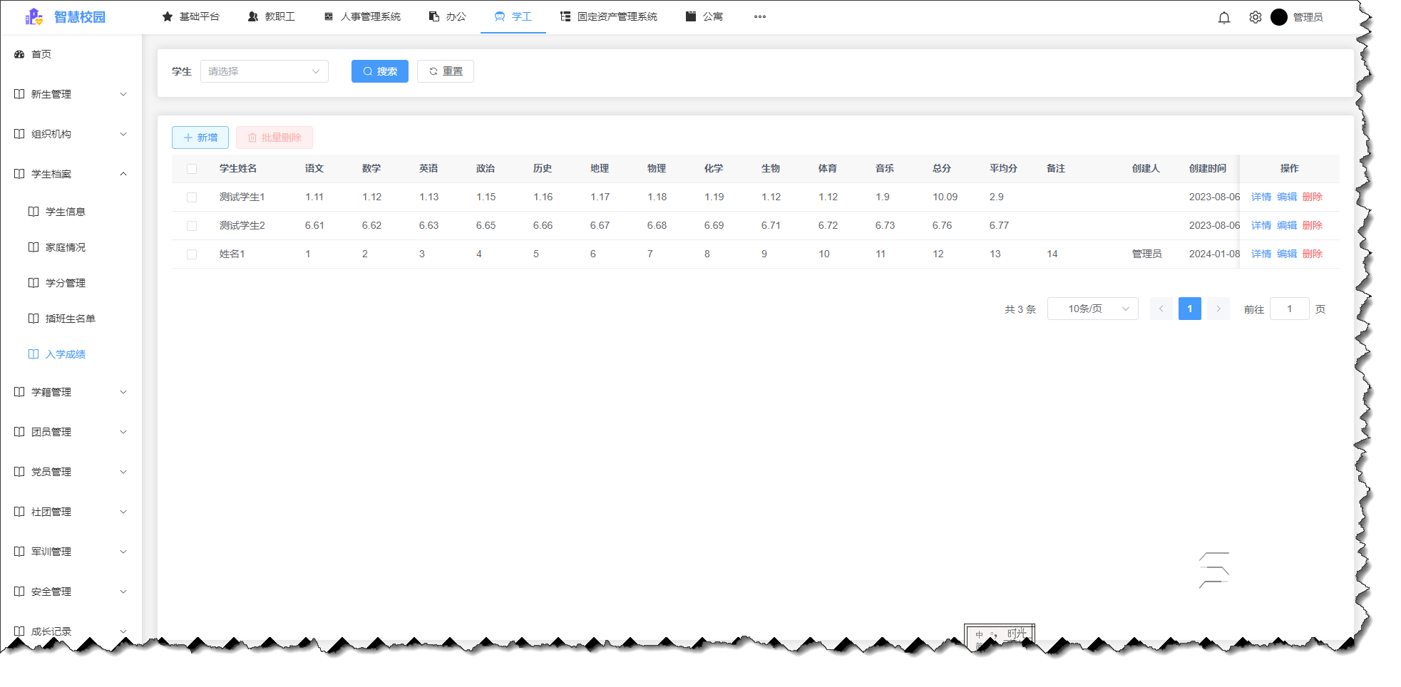Click the 新增 button to add a record
The height and width of the screenshot is (687, 1401).
tap(200, 138)
